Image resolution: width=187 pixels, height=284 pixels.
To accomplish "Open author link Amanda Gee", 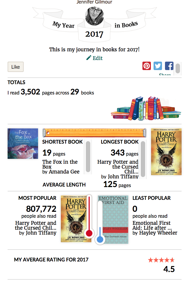I will [64, 172].
